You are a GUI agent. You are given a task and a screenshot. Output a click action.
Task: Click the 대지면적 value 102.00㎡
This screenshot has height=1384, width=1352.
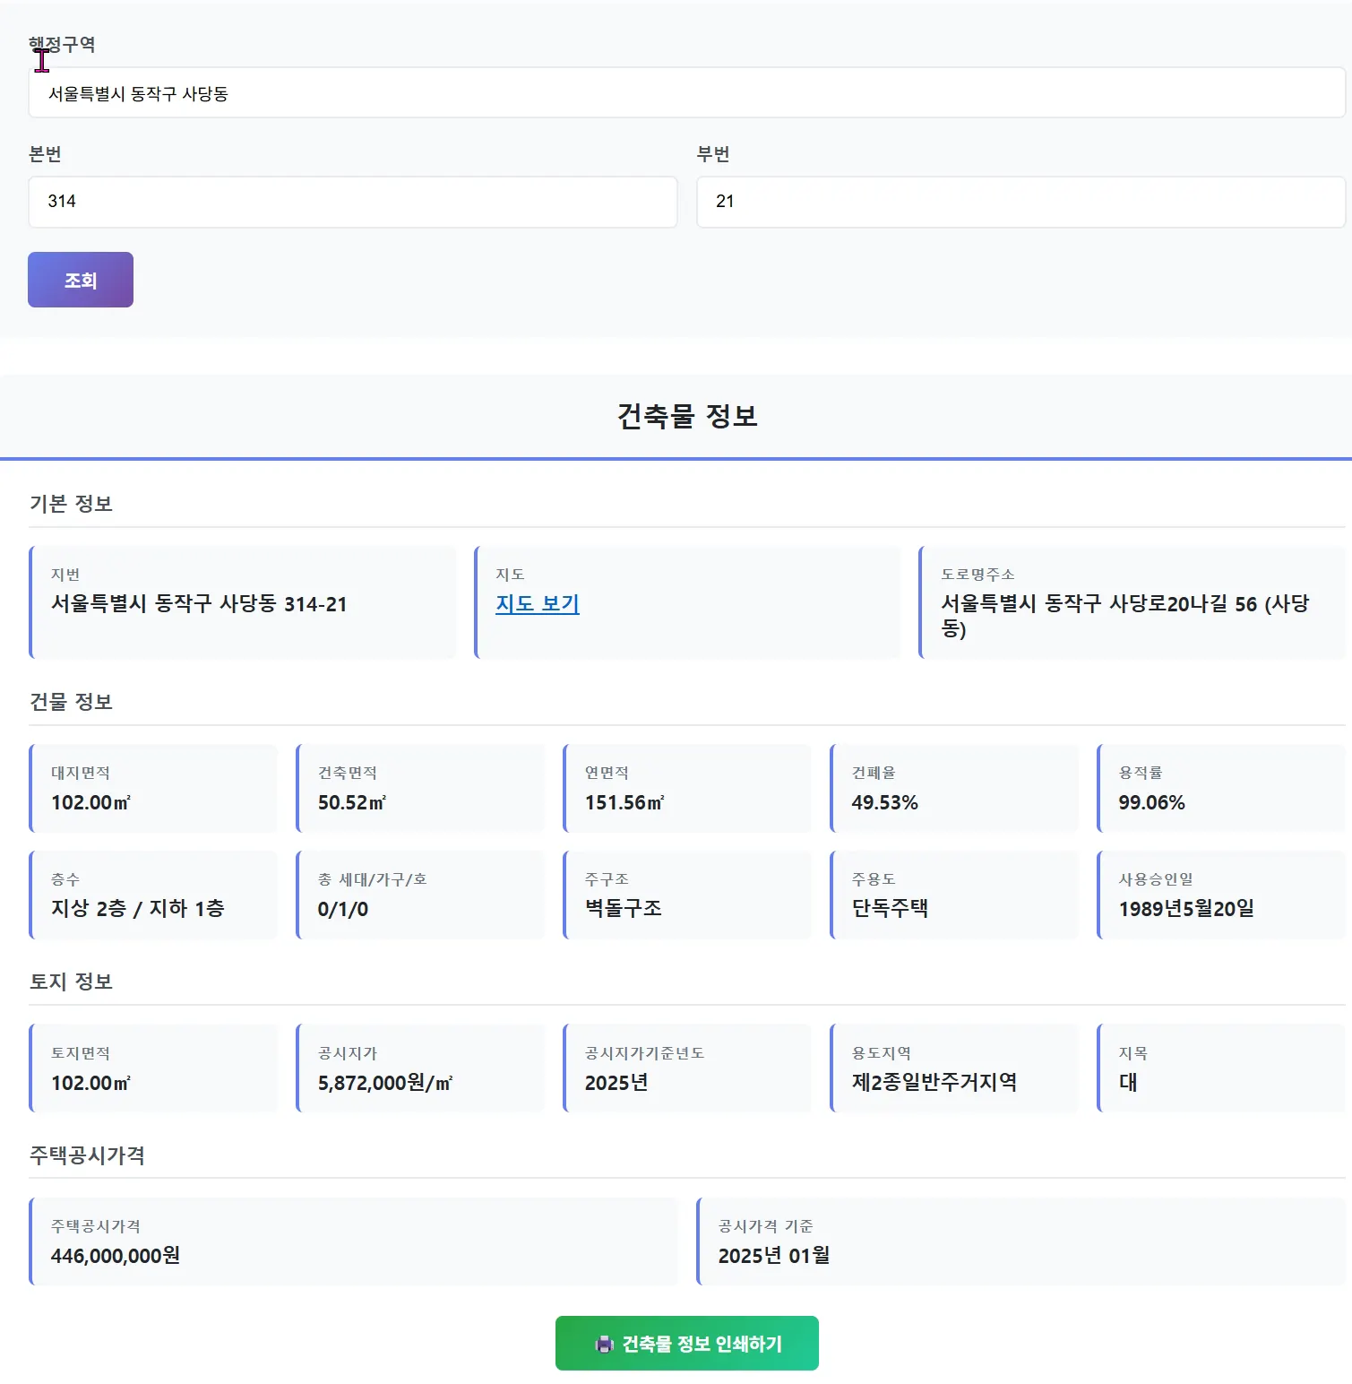pyautogui.click(x=90, y=802)
